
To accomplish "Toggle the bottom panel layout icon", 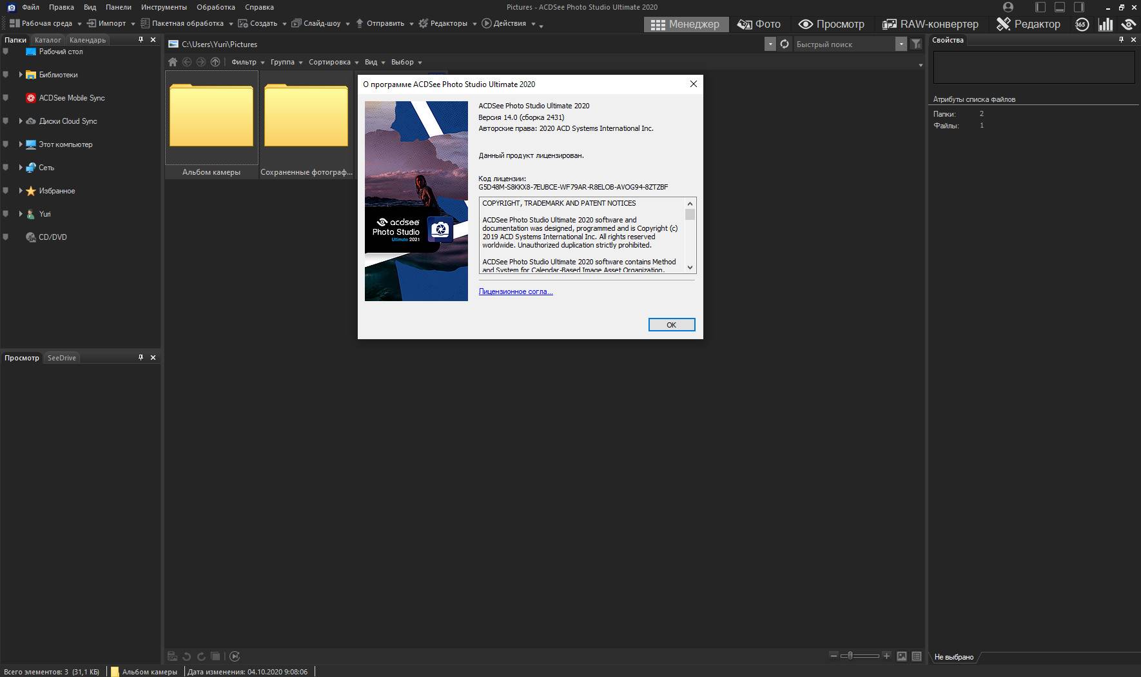I will tap(1060, 7).
